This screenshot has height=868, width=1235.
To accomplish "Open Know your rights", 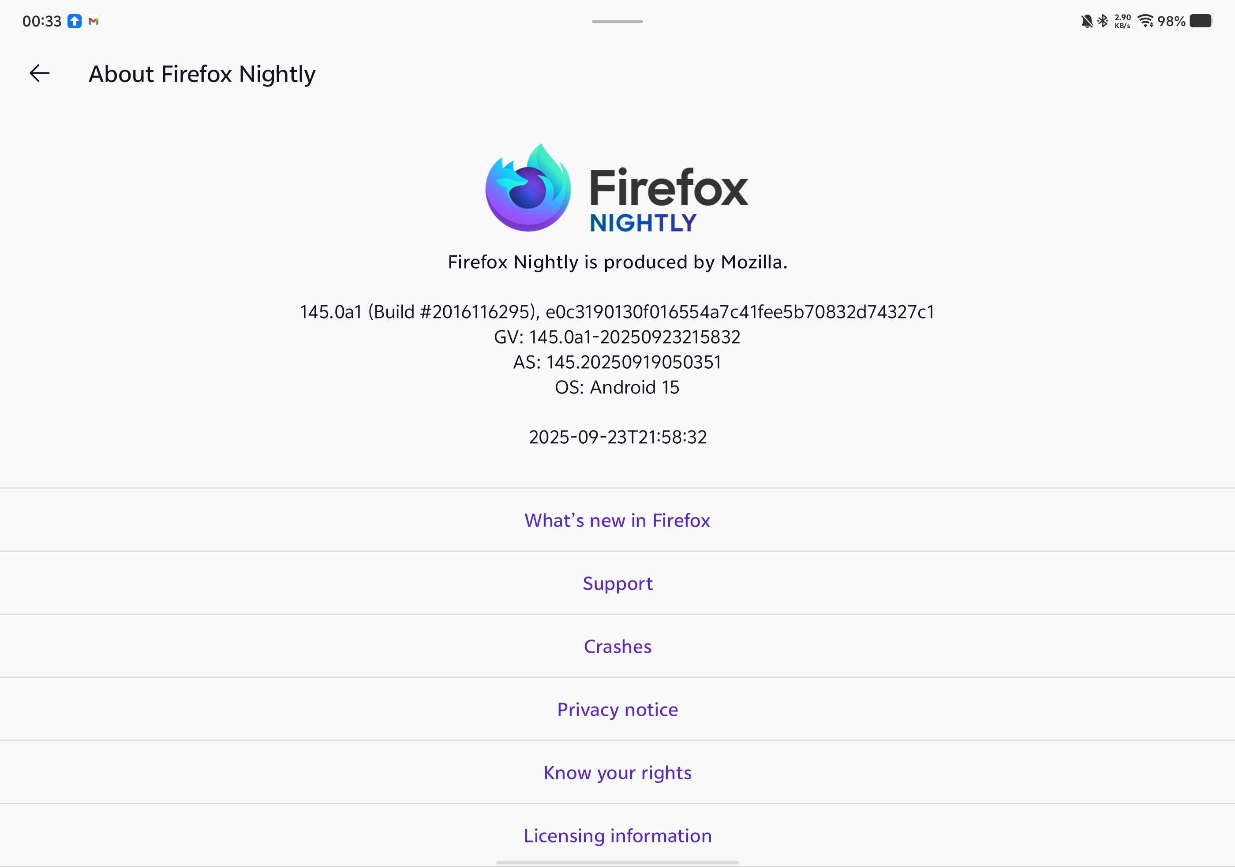I will tap(617, 773).
